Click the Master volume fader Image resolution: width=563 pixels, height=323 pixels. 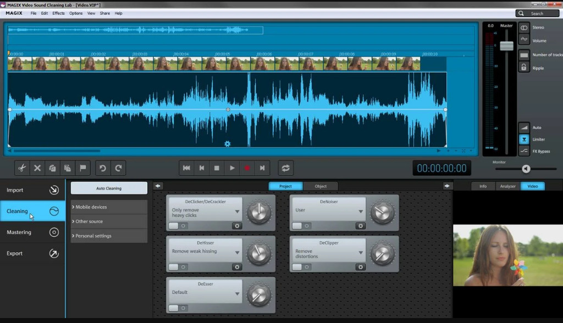(506, 46)
